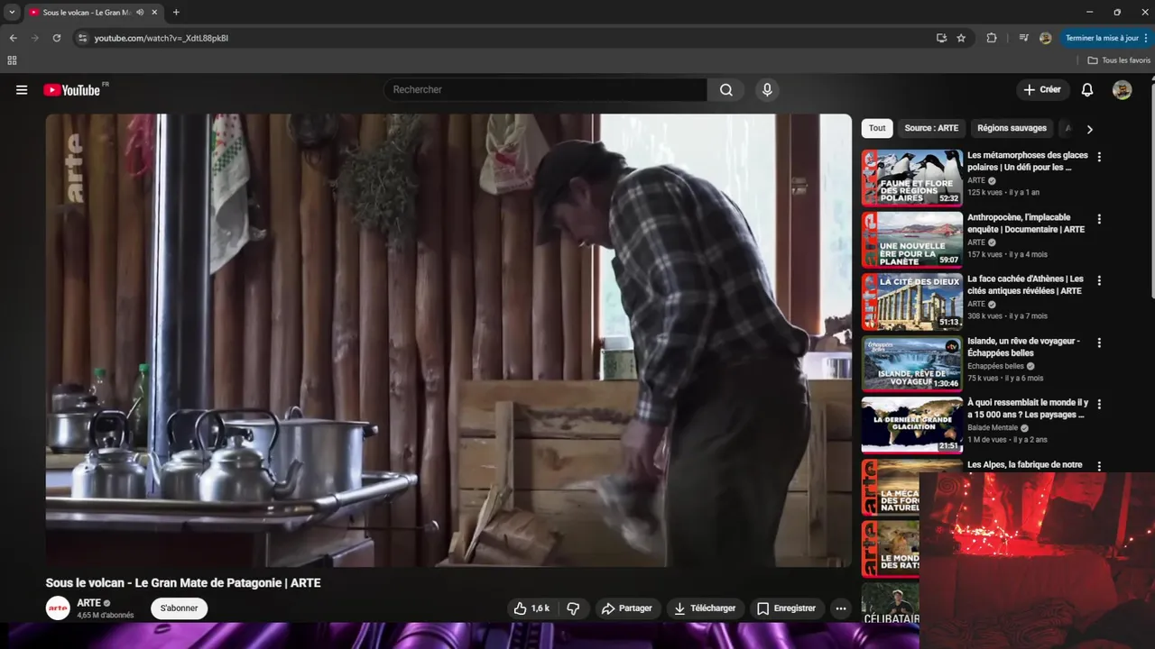1155x649 pixels.
Task: Open the YouTube hamburger guide menu
Action: [22, 90]
